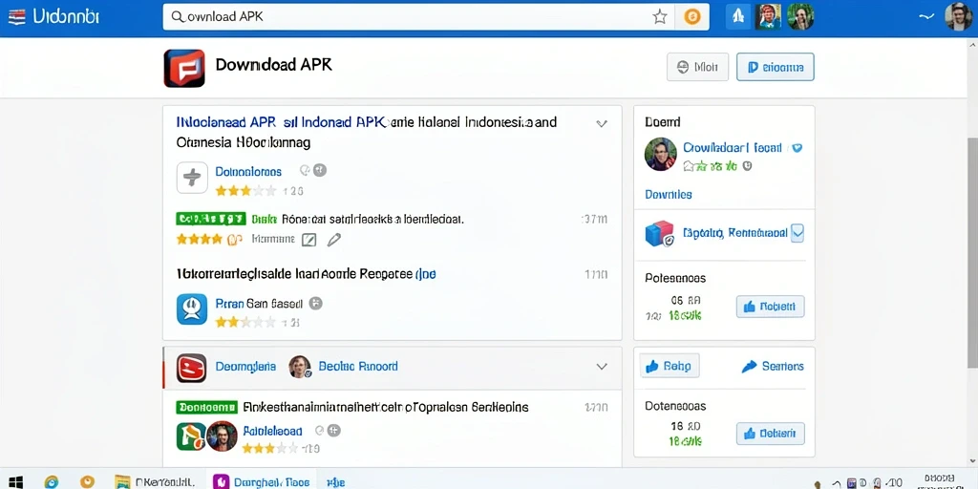This screenshot has width=978, height=489.
Task: Click the green badge in second card
Action: click(x=207, y=407)
